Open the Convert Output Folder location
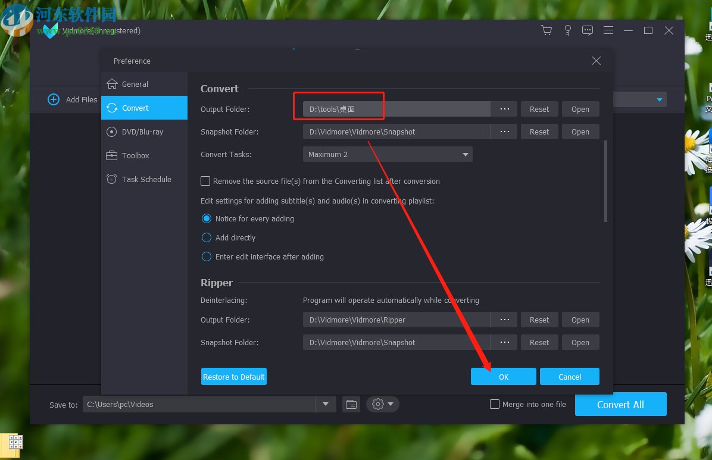The width and height of the screenshot is (712, 460). [580, 109]
